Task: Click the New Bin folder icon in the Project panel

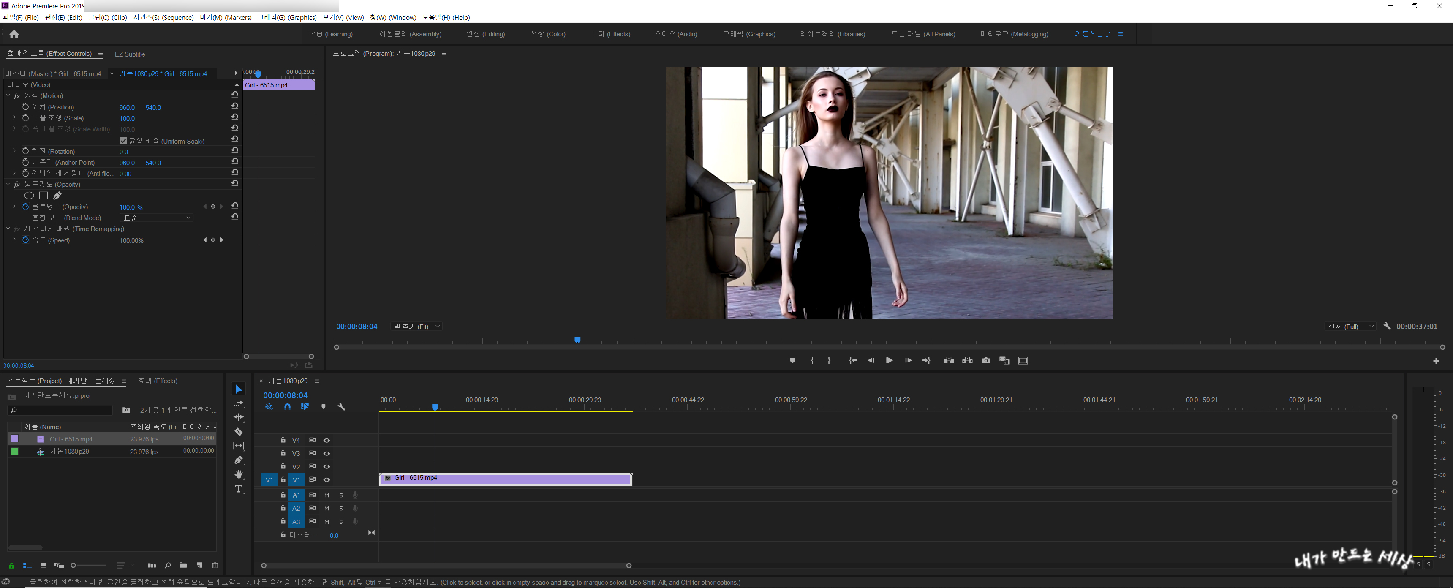Action: pyautogui.click(x=183, y=565)
